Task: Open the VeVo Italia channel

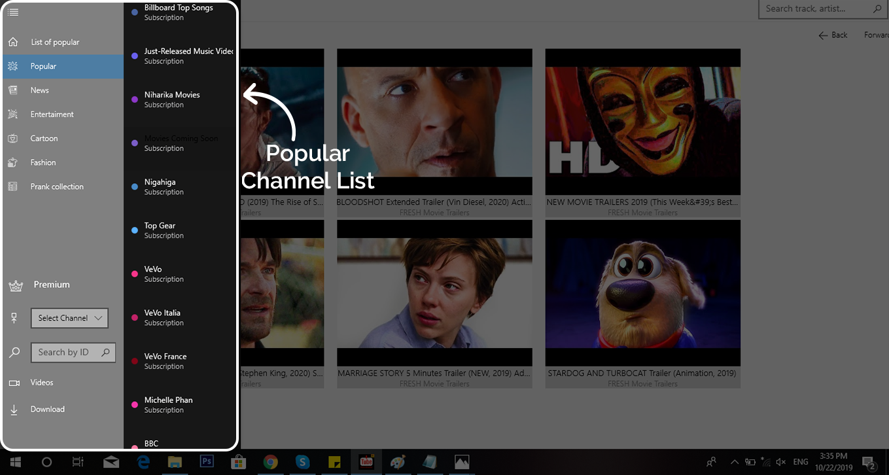Action: tap(180, 318)
